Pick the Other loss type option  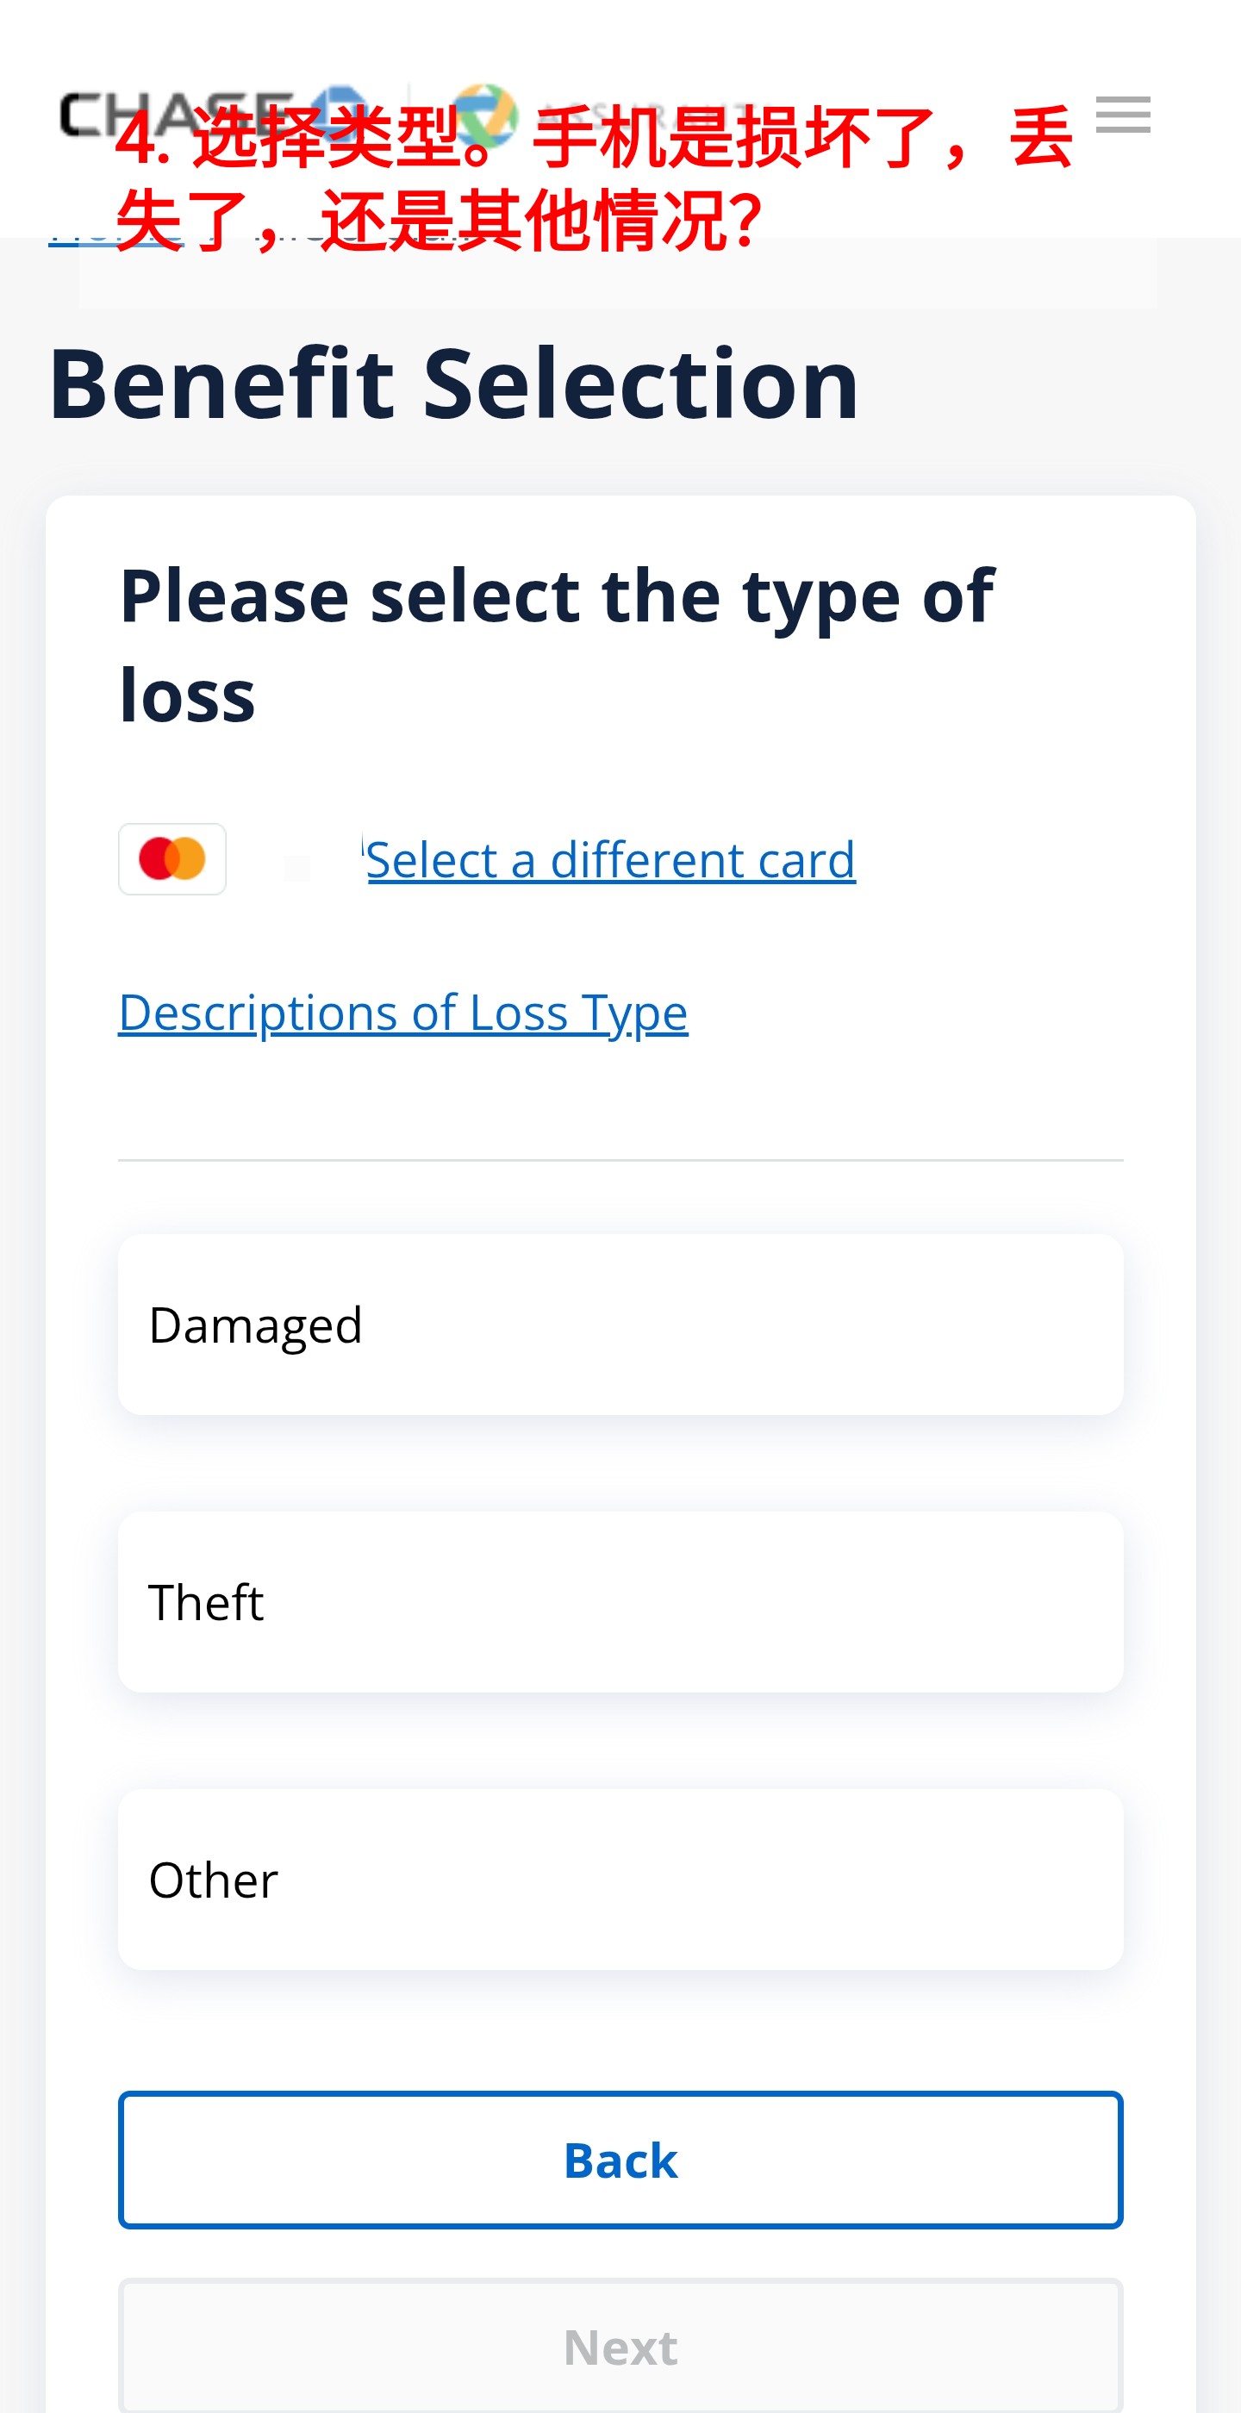(x=620, y=1879)
